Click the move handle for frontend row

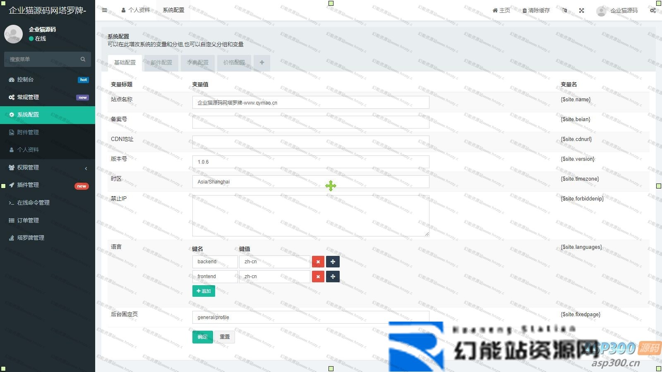tap(333, 277)
